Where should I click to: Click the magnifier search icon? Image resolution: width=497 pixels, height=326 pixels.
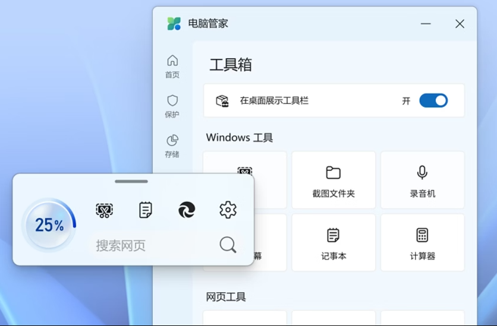click(228, 245)
